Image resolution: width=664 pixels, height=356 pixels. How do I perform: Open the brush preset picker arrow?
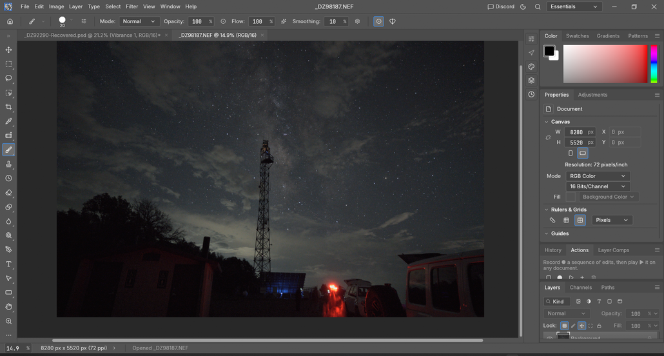tap(71, 20)
